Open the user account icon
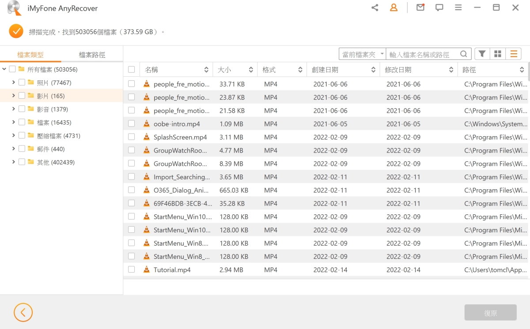 pyautogui.click(x=394, y=8)
